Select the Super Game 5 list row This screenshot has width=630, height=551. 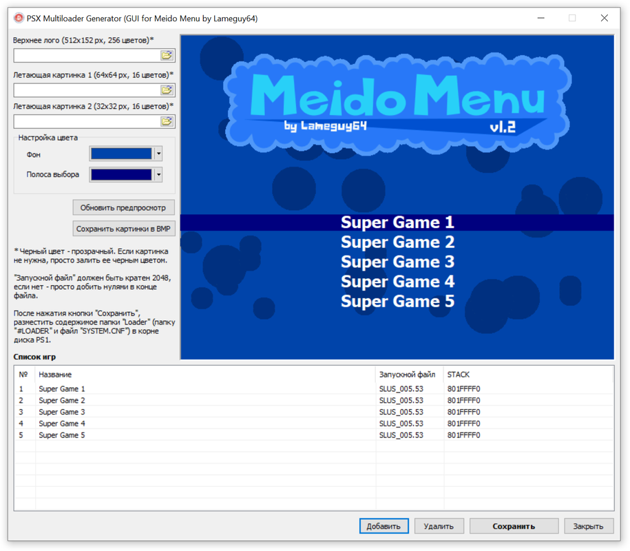tap(314, 435)
